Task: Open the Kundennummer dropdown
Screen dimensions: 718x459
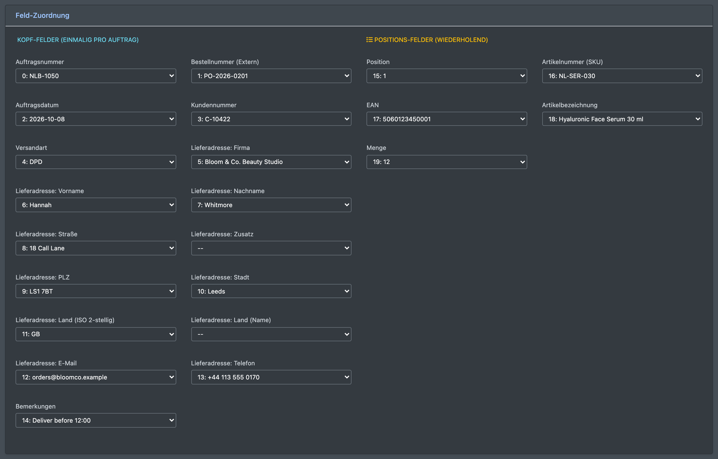Action: (271, 119)
